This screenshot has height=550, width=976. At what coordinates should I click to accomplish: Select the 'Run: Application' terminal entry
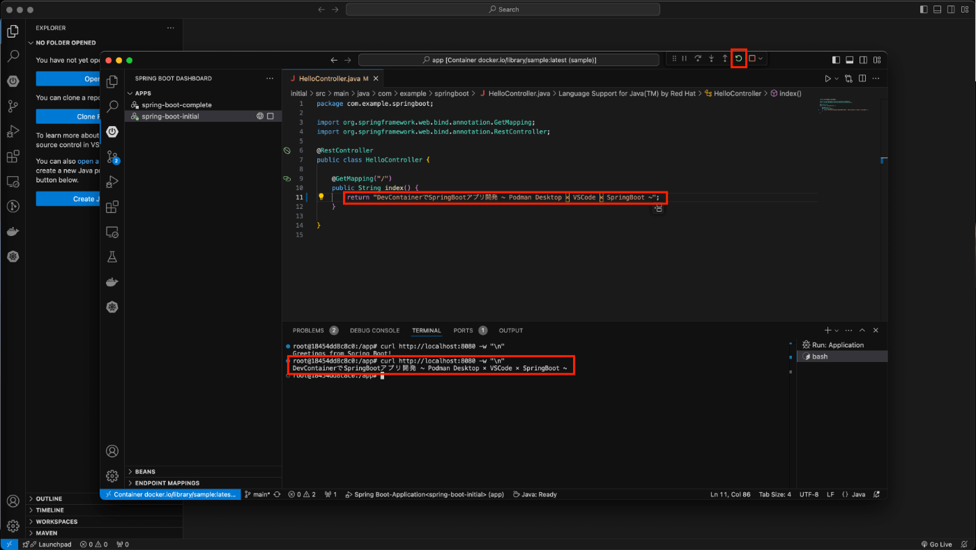click(842, 345)
